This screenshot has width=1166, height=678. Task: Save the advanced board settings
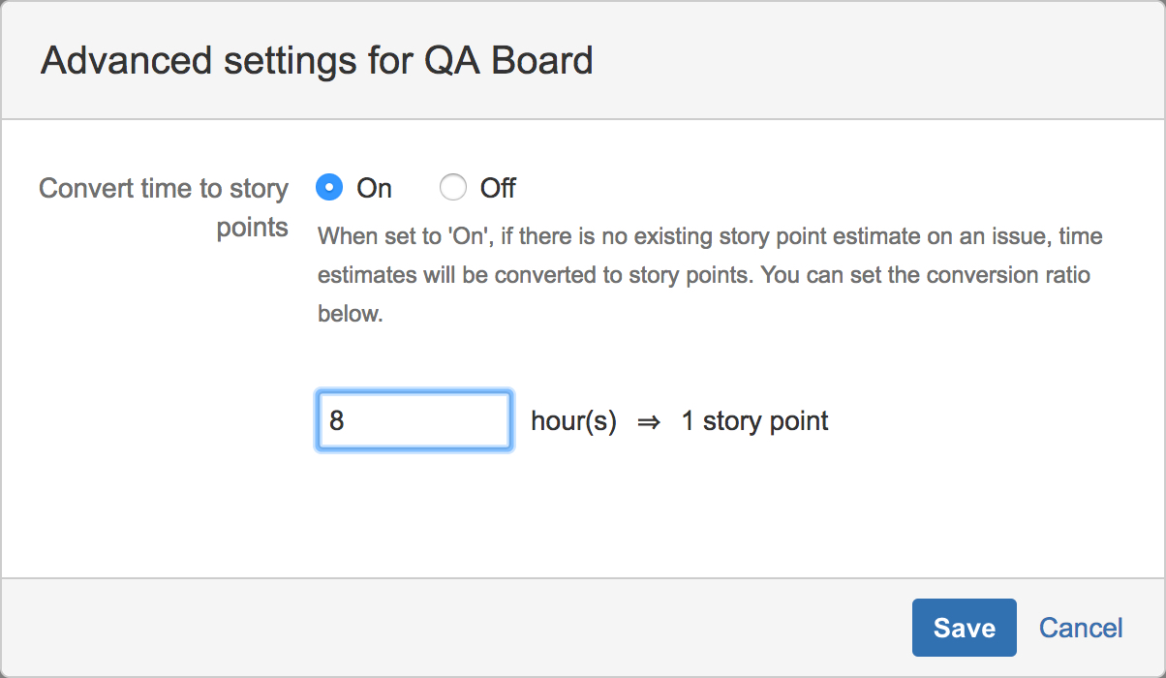click(x=964, y=628)
